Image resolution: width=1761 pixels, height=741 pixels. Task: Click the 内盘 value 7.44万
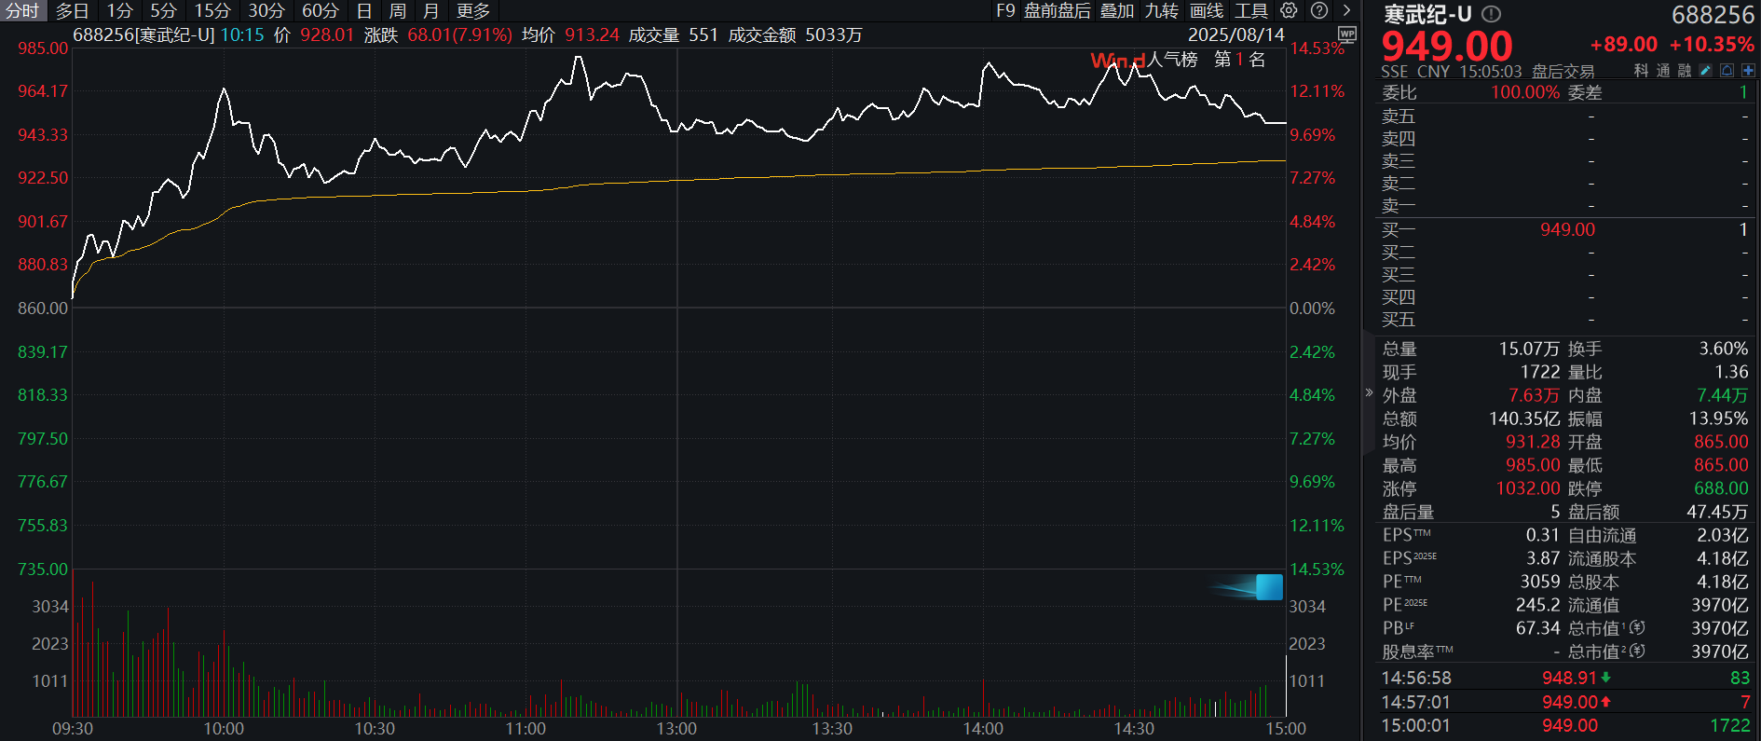pos(1722,395)
